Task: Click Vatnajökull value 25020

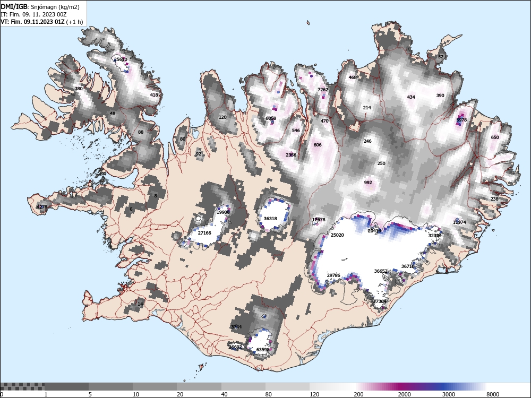Action: coord(337,235)
